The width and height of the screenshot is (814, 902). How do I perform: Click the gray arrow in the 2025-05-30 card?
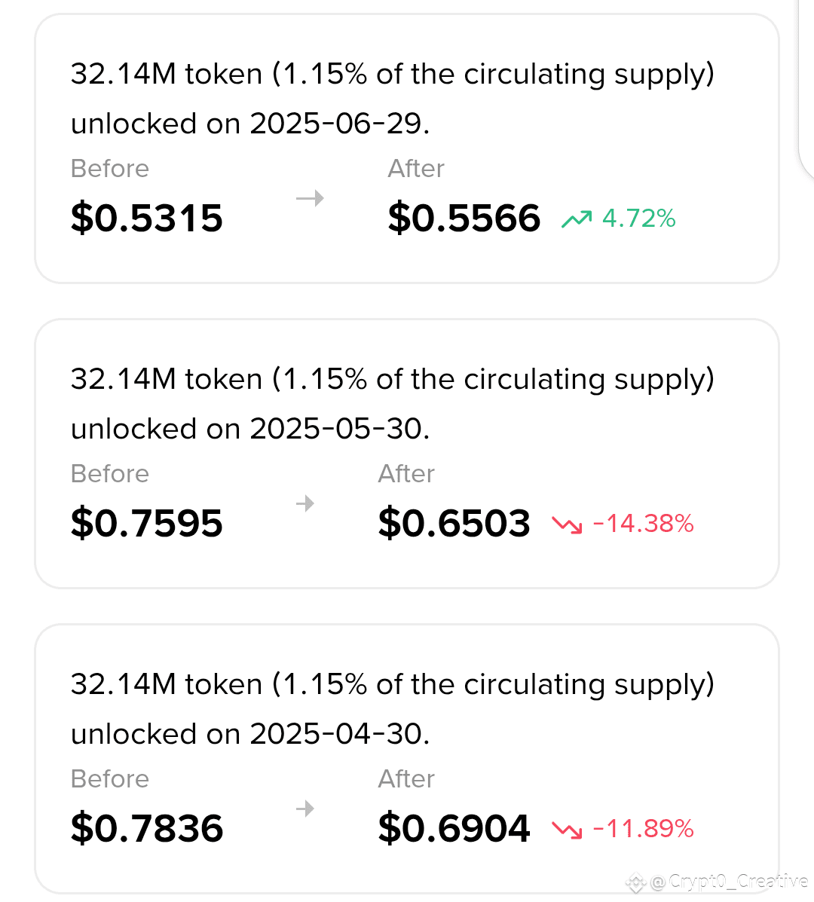tap(305, 504)
